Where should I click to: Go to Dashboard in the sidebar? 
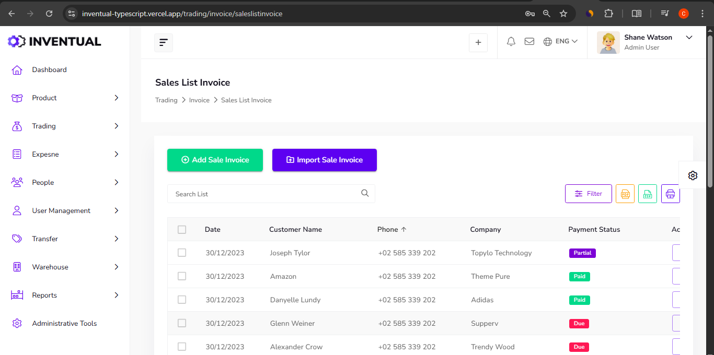tap(49, 70)
